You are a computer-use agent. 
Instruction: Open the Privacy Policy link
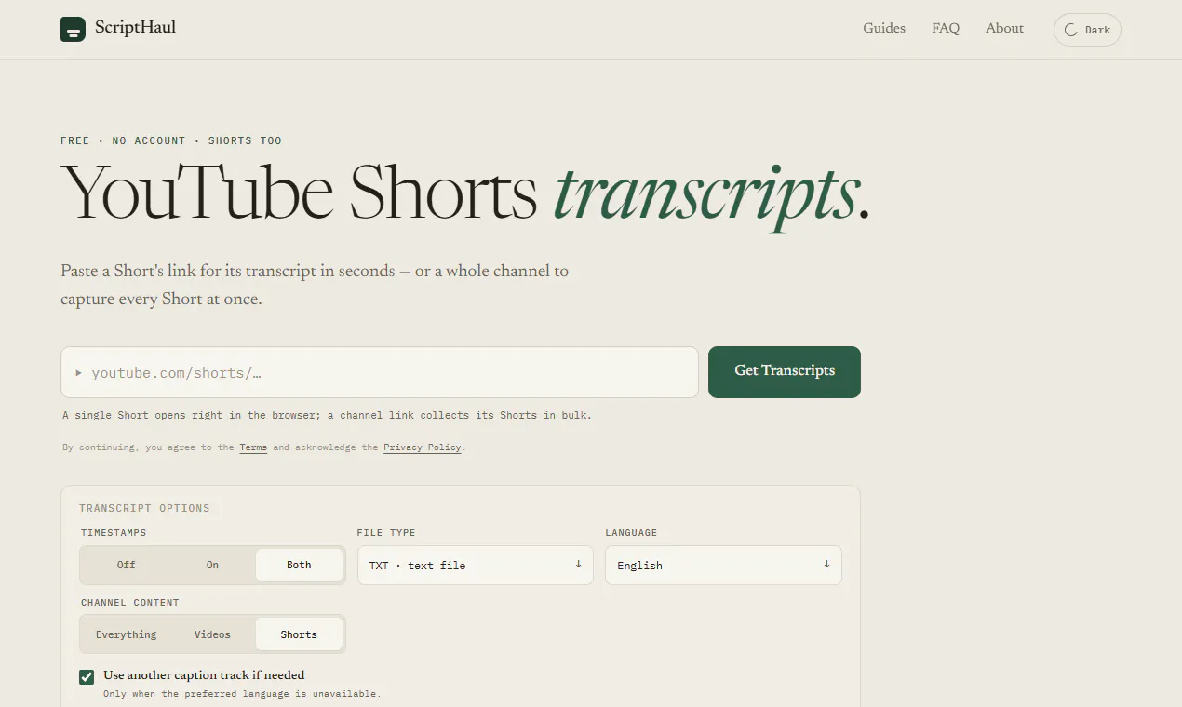423,447
